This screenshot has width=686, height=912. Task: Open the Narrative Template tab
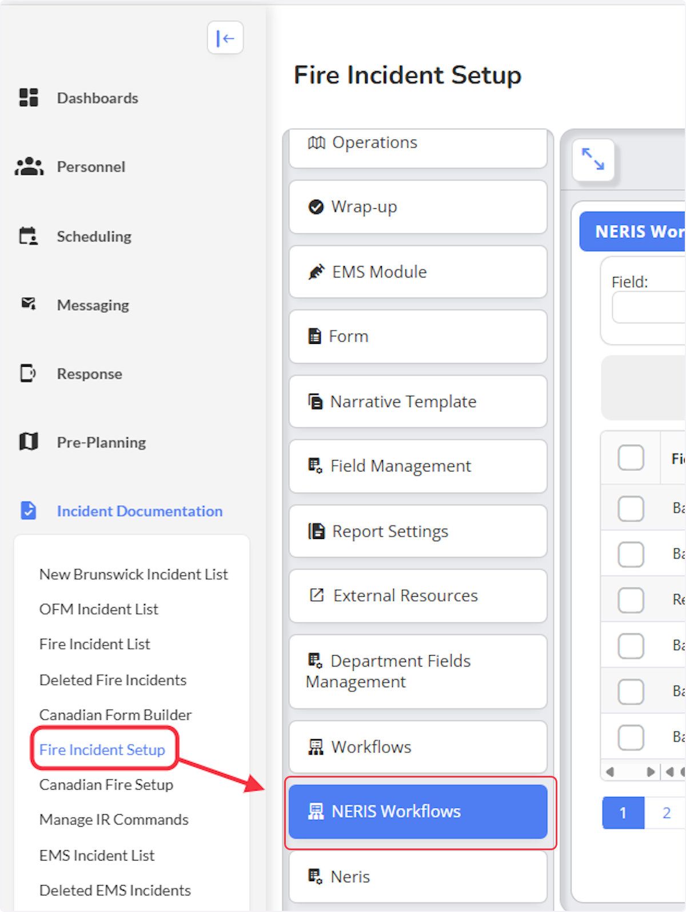[418, 402]
